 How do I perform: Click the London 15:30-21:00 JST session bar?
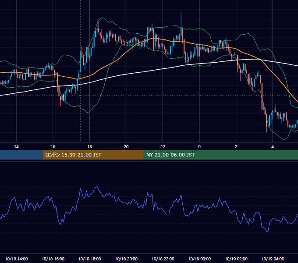[x=93, y=155]
